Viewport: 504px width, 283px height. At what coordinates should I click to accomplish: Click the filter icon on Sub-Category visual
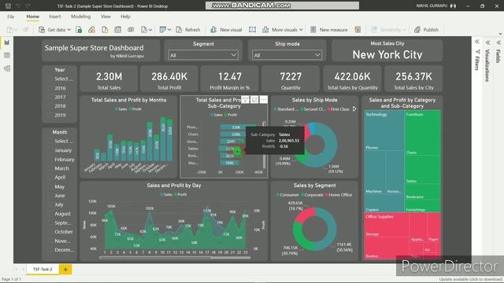coord(245,100)
